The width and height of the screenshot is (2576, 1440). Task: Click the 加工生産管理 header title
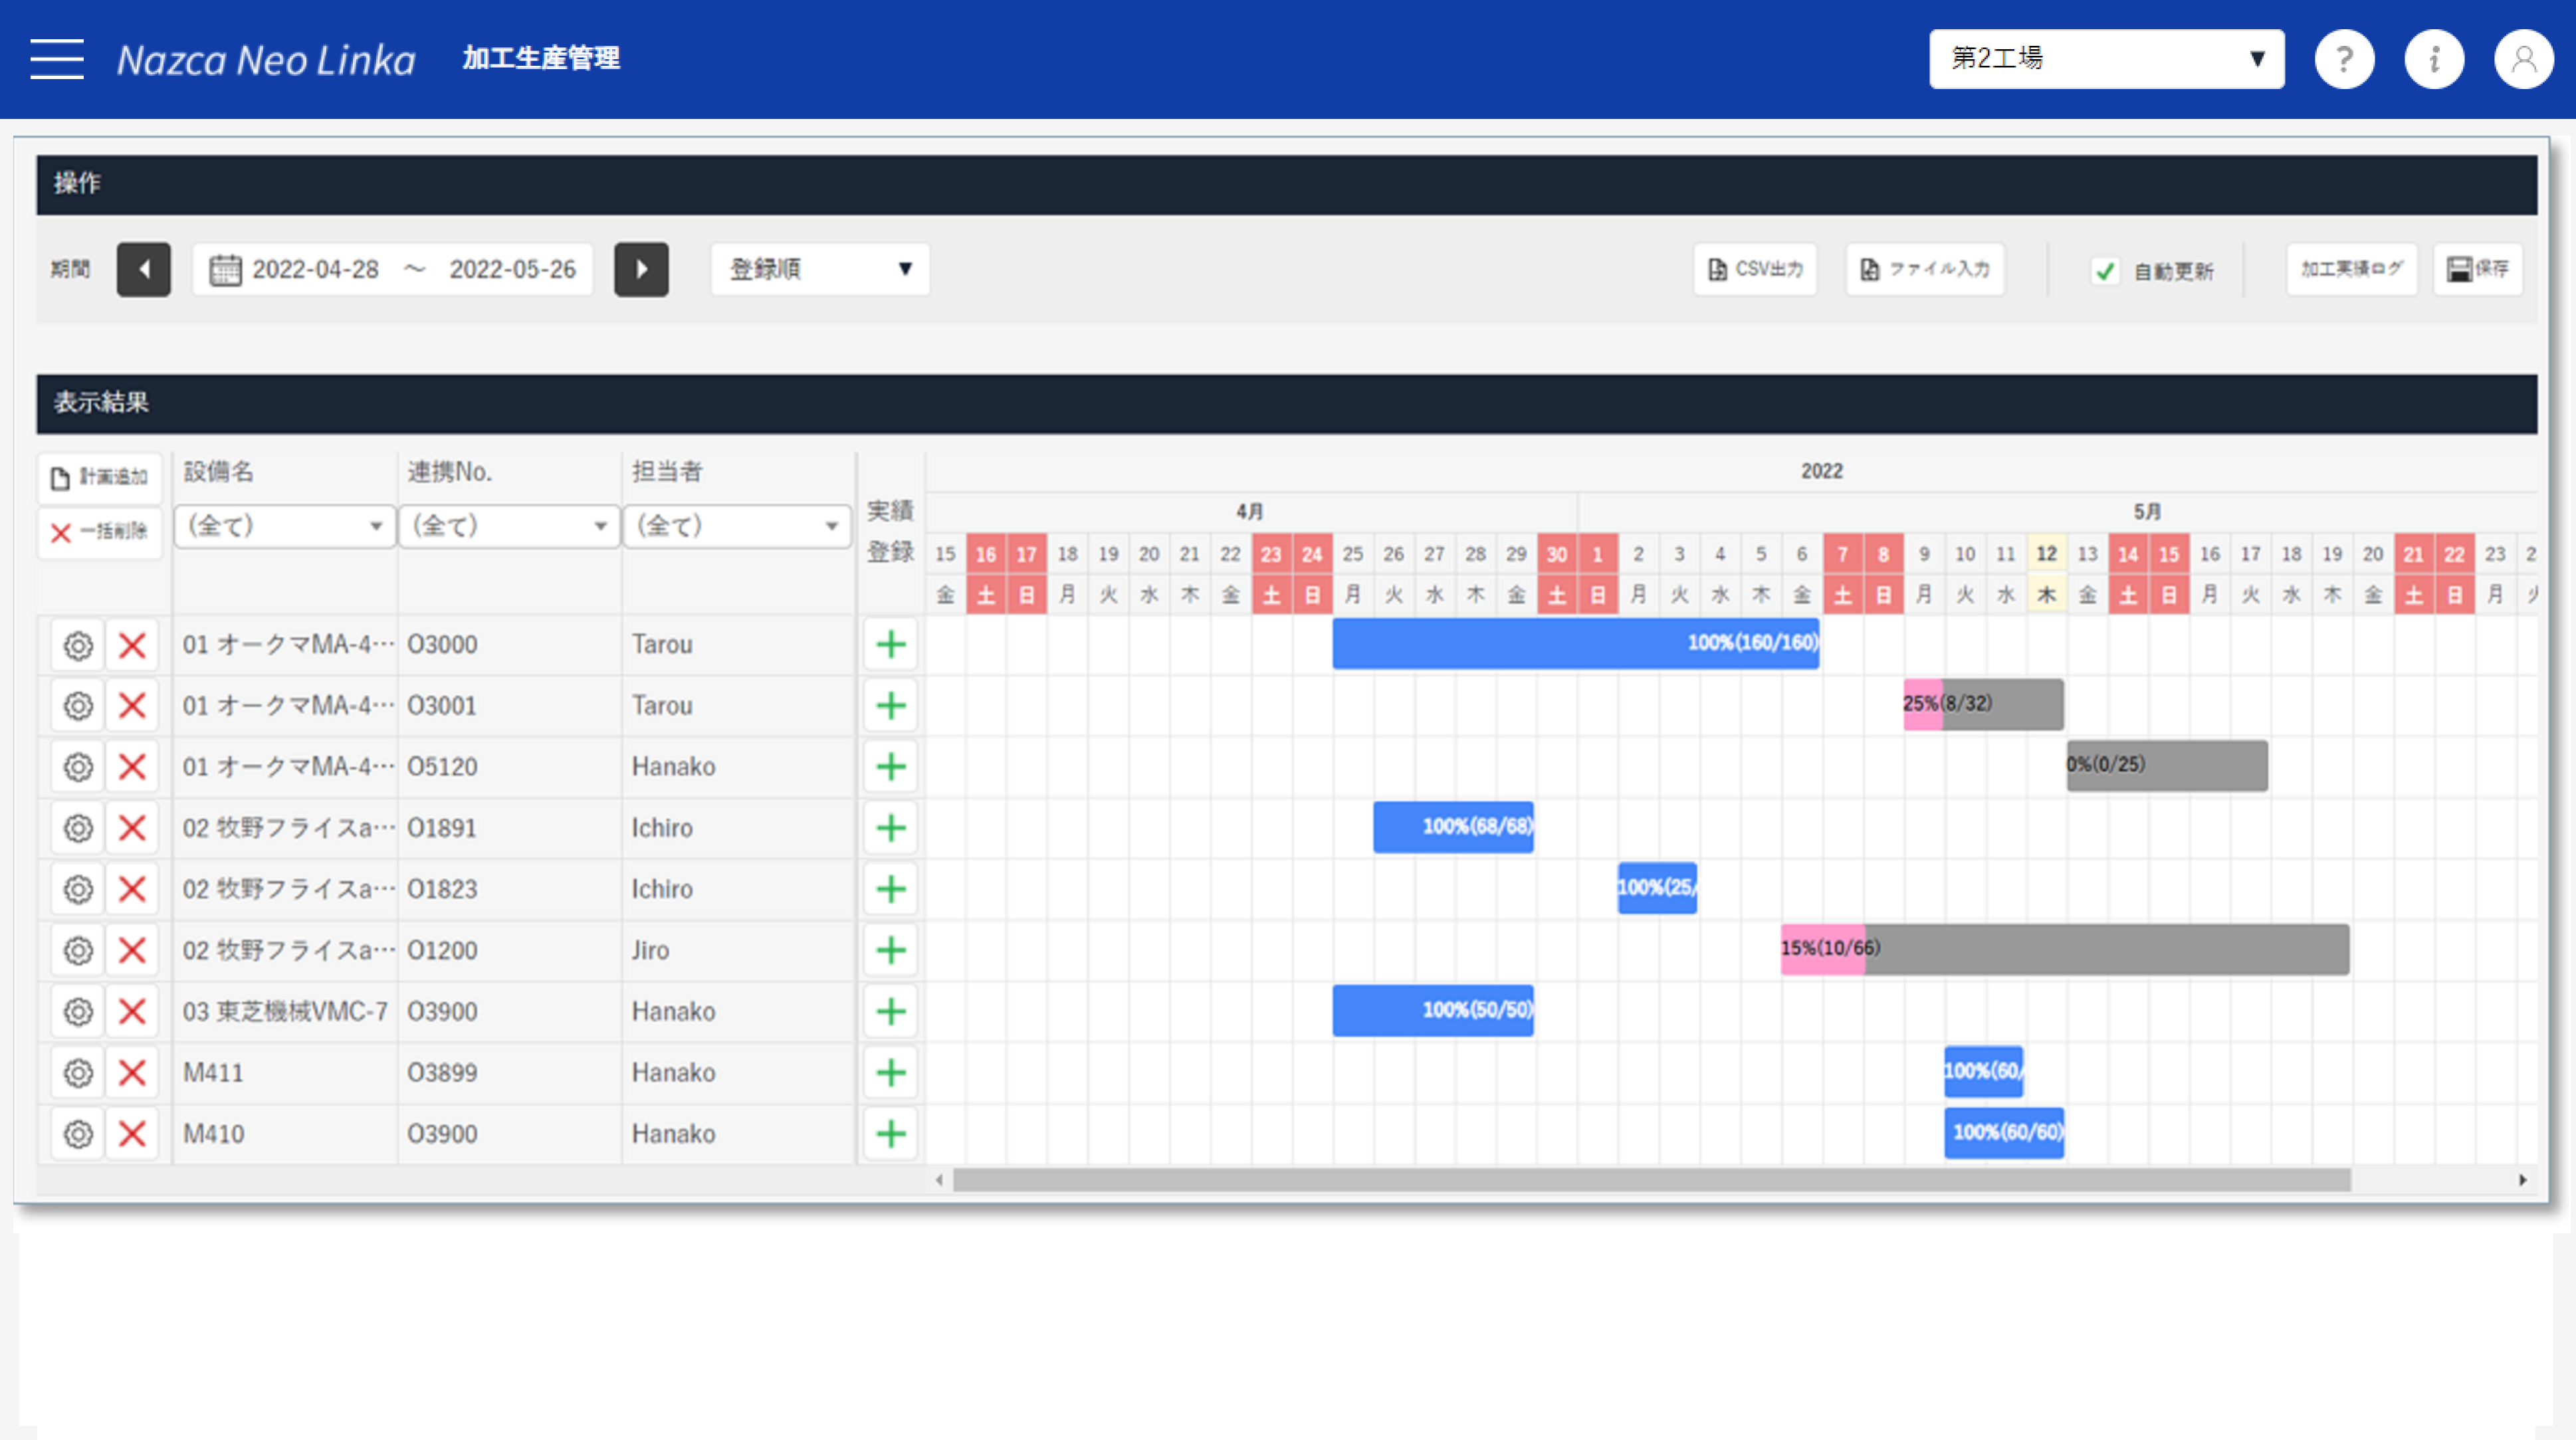click(x=541, y=59)
